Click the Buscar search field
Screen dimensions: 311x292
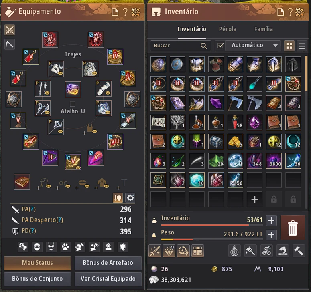click(x=180, y=46)
